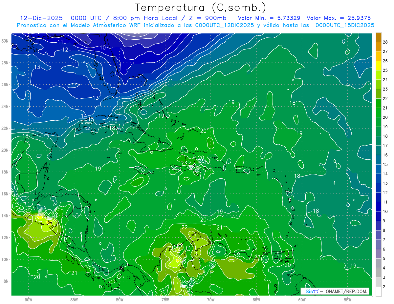Click the legend scale number "26"
This screenshot has height=304, width=394.
385,61
